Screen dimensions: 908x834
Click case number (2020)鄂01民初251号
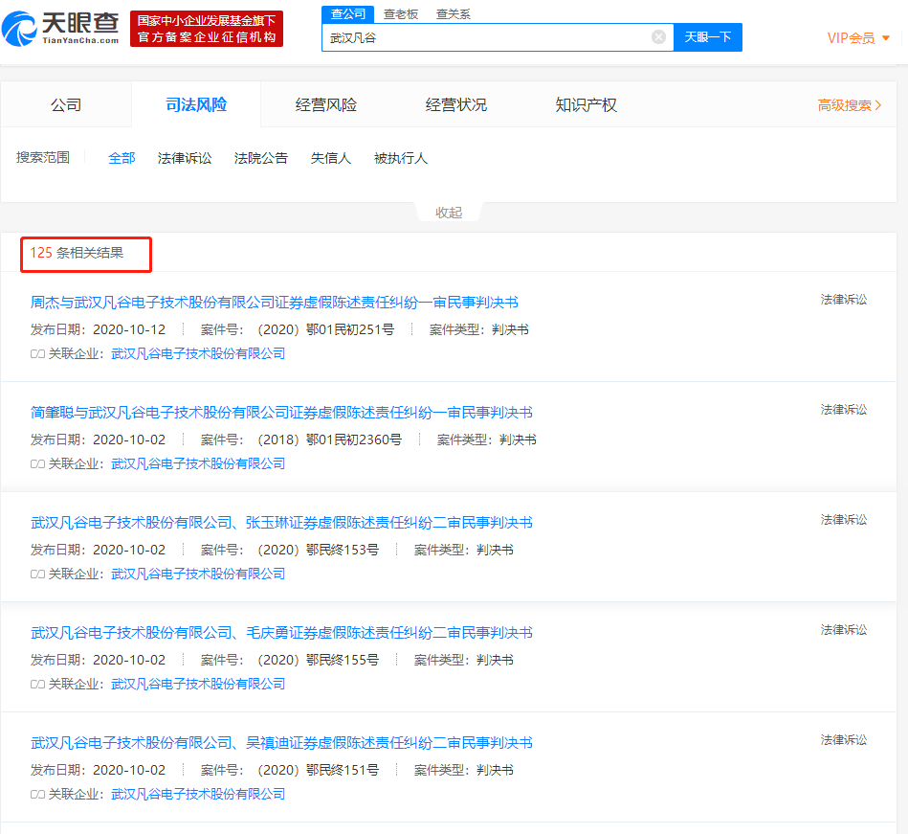click(x=326, y=329)
